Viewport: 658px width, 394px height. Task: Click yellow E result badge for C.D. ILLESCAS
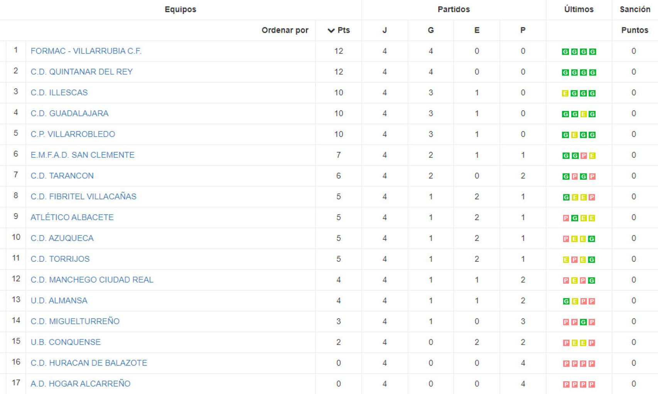(x=565, y=93)
